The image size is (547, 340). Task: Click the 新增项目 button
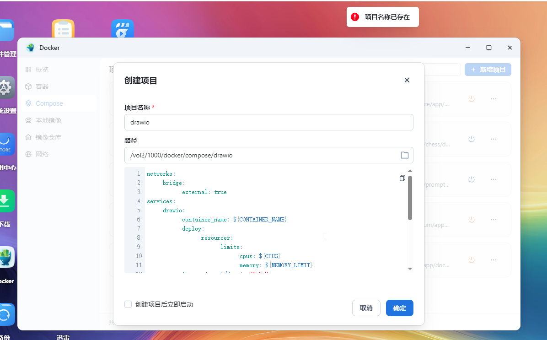(x=488, y=70)
